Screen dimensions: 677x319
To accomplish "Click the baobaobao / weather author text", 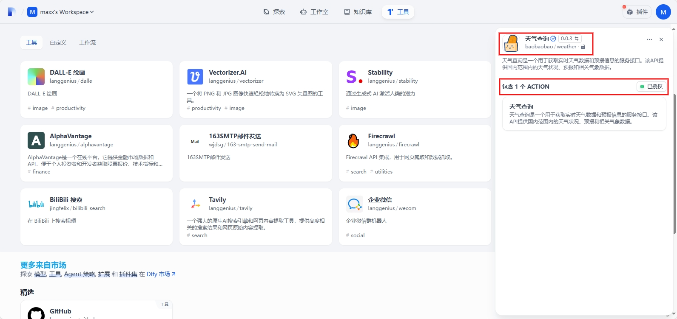I will point(551,47).
